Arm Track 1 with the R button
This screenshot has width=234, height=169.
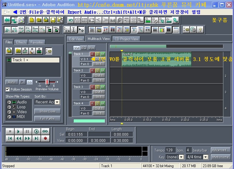pyautogui.click(x=93, y=54)
